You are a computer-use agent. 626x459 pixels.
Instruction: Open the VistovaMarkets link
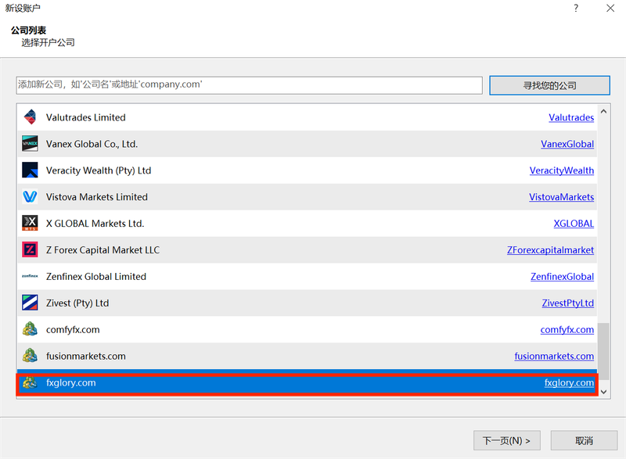(x=561, y=197)
